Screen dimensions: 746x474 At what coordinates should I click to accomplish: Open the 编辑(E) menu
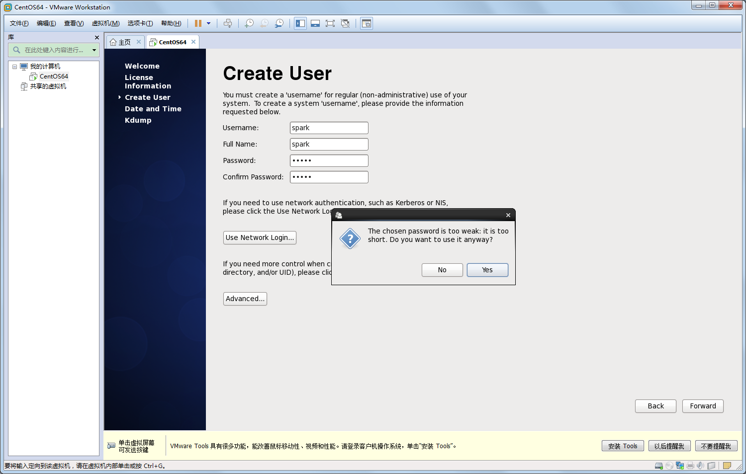(46, 23)
